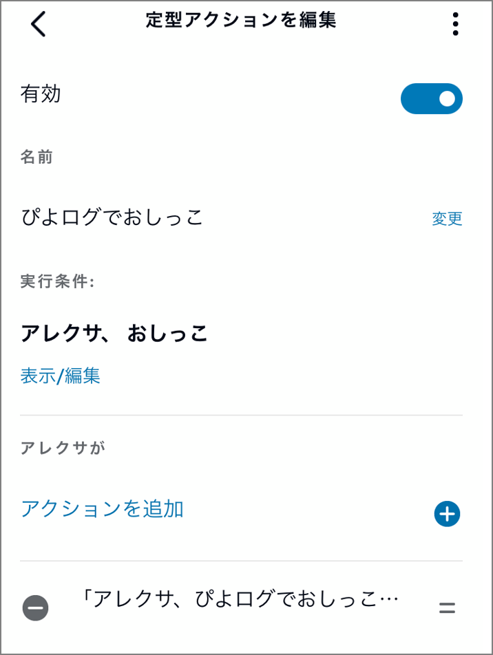Click the divider line above the action row
The height and width of the screenshot is (655, 493).
pos(241,561)
